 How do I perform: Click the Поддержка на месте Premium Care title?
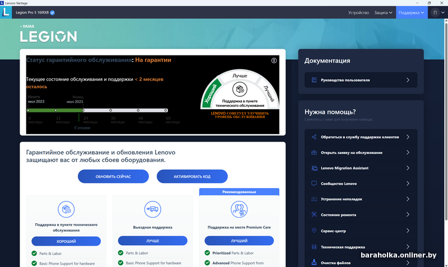(x=239, y=227)
